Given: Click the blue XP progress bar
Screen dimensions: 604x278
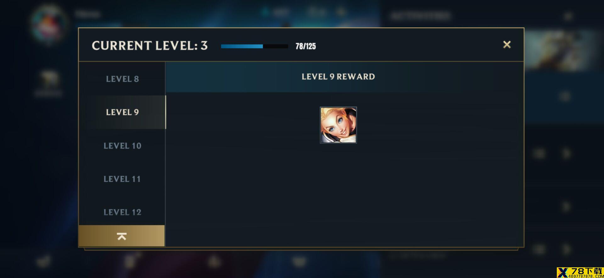Looking at the screenshot, I should click(242, 46).
